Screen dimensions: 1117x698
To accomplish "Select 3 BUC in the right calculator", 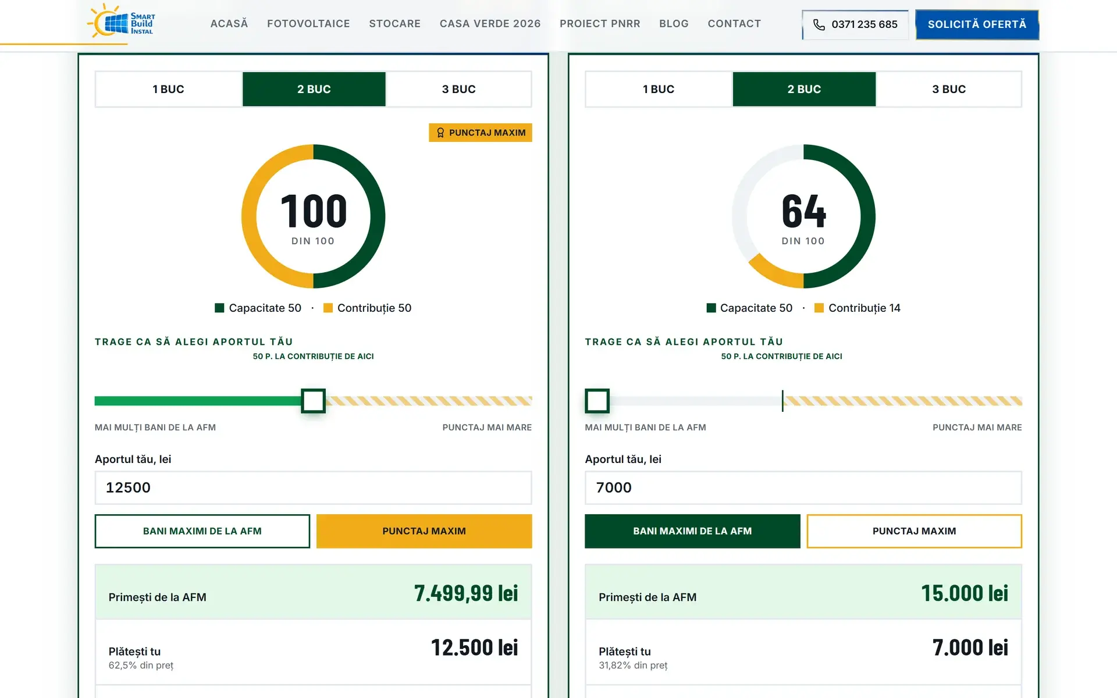I will coord(949,89).
